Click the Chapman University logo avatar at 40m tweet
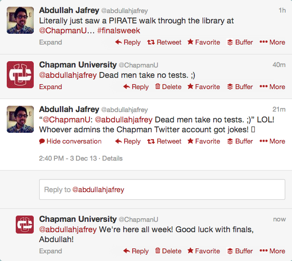292x261 pixels. (20, 75)
